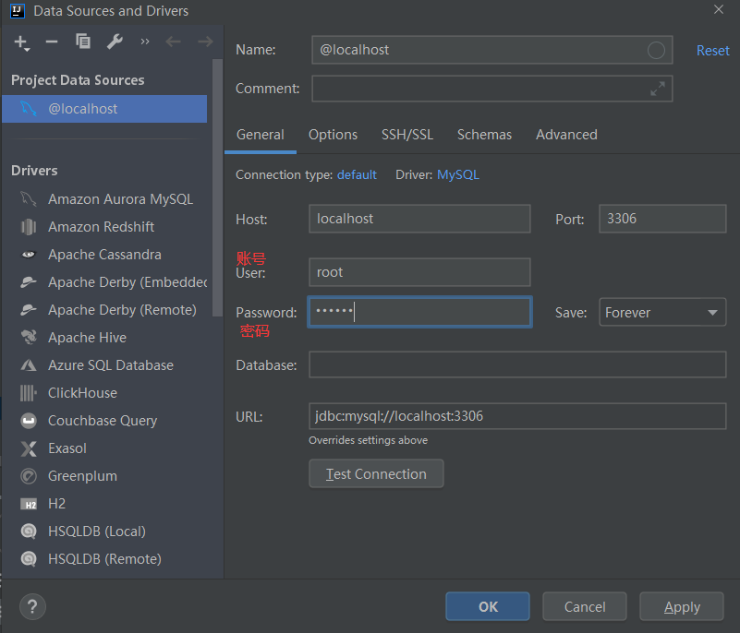Open the Schemas tab

pyautogui.click(x=484, y=135)
